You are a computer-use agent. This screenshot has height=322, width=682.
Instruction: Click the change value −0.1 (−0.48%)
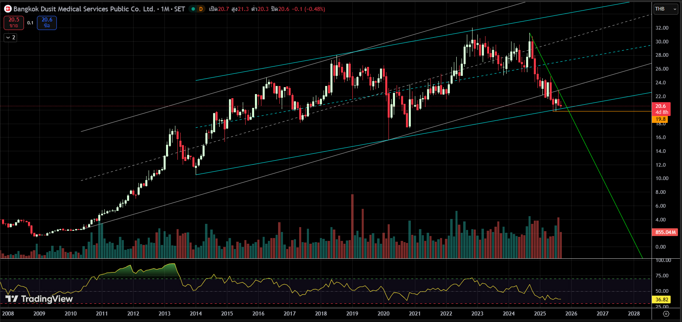click(x=309, y=9)
